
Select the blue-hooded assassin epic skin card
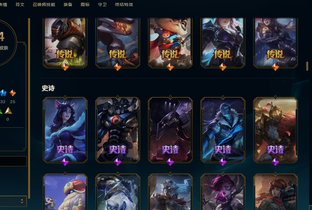pyautogui.click(x=223, y=130)
